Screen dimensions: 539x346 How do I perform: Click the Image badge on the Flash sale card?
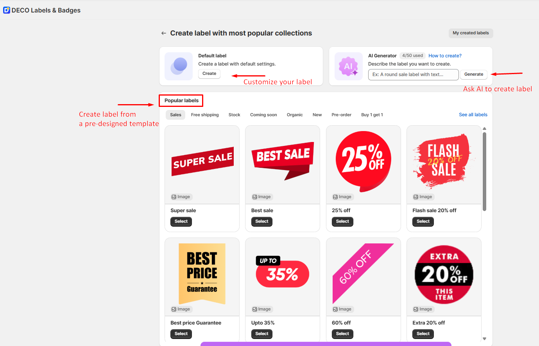click(x=423, y=197)
